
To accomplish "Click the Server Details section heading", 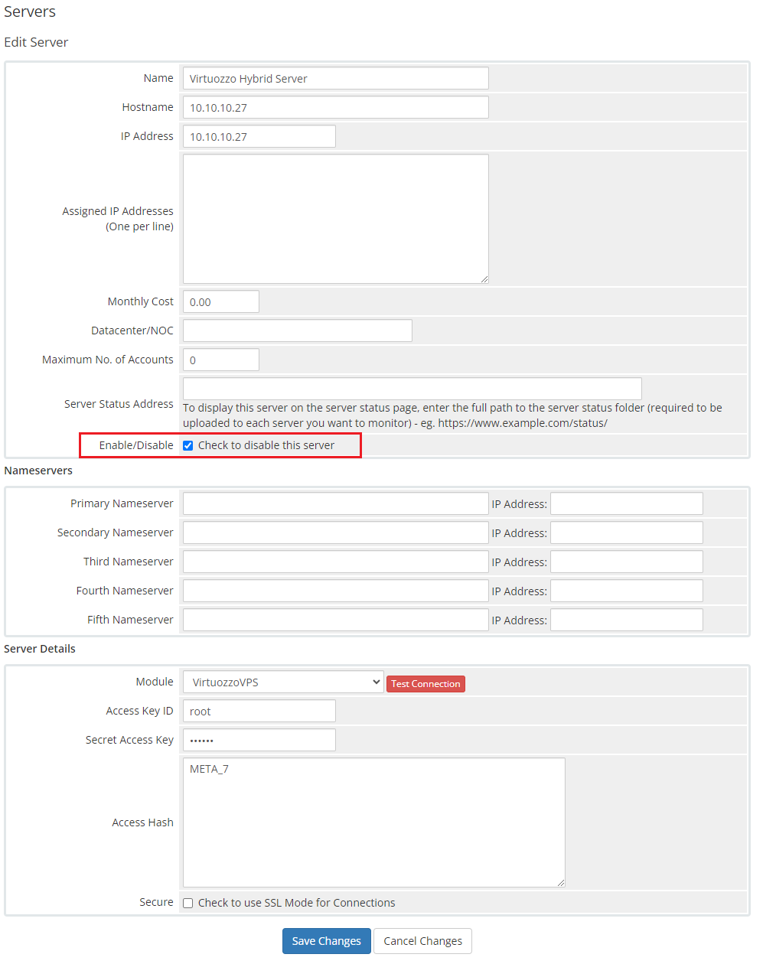I will tap(40, 649).
